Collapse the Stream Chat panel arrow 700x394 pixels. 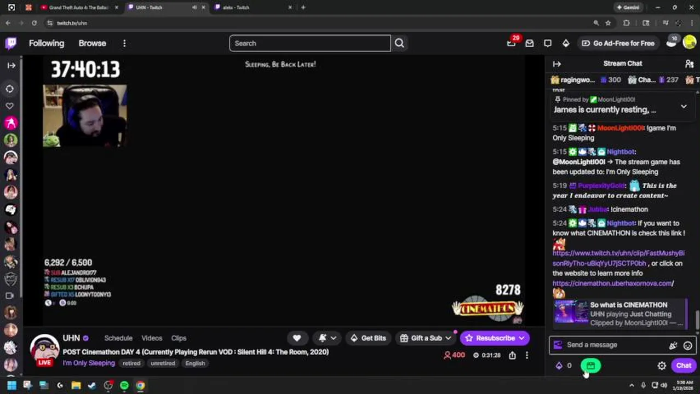click(x=556, y=64)
